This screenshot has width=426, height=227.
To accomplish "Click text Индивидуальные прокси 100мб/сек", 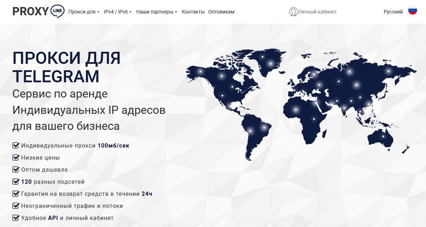I will (x=75, y=145).
